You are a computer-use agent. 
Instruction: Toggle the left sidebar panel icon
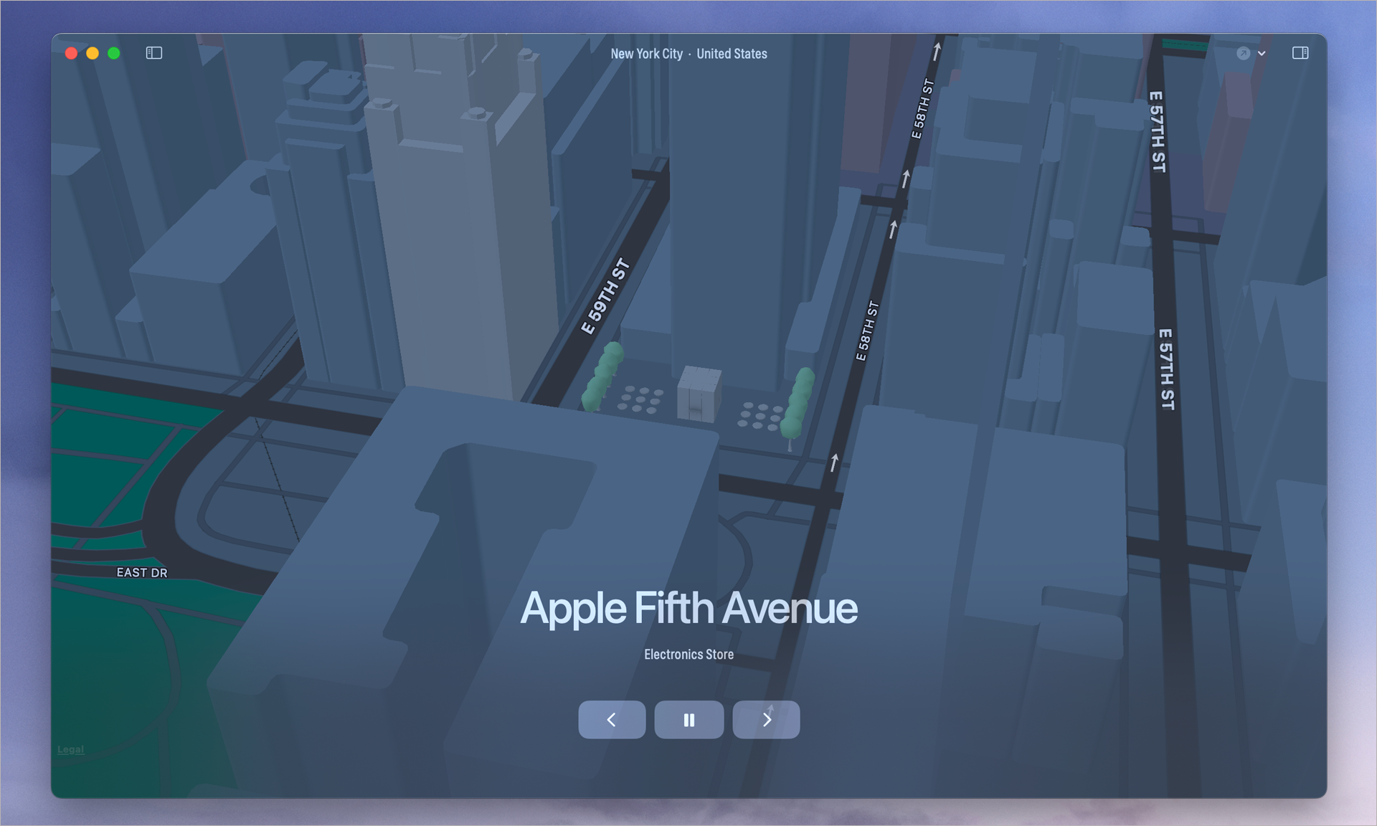pos(154,53)
